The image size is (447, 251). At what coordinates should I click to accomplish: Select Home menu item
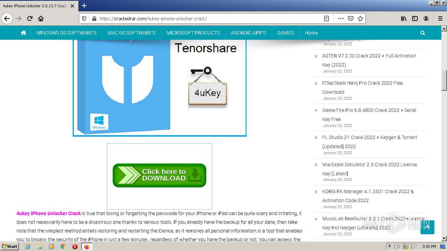click(x=311, y=33)
